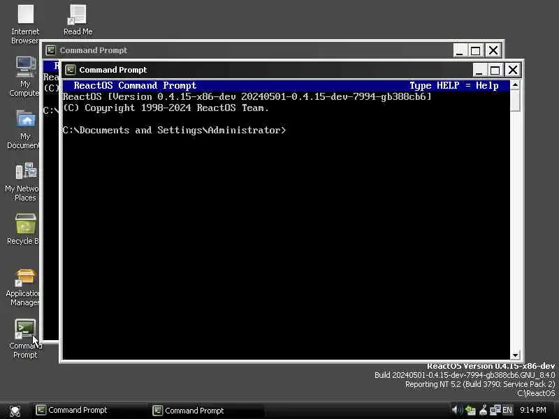Screen dimensions: 559x419
Task: Close the background Command Prompt window
Action: pyautogui.click(x=493, y=50)
